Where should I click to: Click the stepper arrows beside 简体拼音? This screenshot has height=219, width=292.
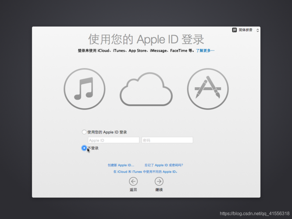(x=257, y=30)
